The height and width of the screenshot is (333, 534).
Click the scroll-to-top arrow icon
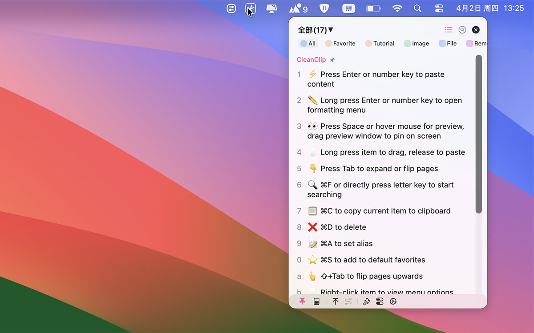336,301
